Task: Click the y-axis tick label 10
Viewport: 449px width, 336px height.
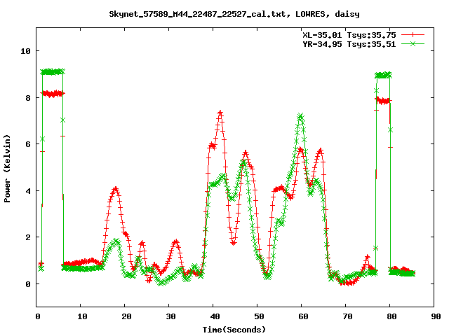Action: tap(25, 51)
